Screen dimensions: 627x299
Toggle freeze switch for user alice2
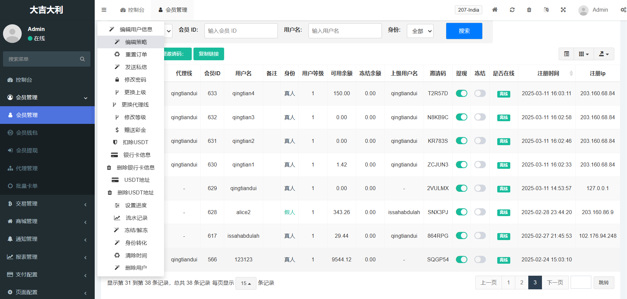pos(480,212)
